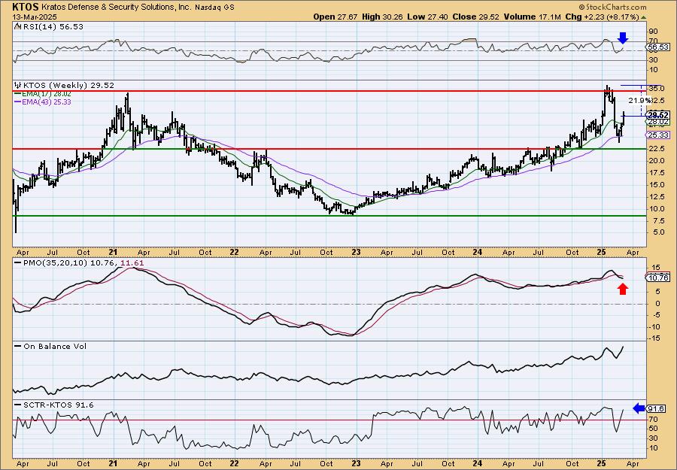Click the 22.5 label on the price axis
Image resolution: width=677 pixels, height=470 pixels.
pyautogui.click(x=656, y=148)
